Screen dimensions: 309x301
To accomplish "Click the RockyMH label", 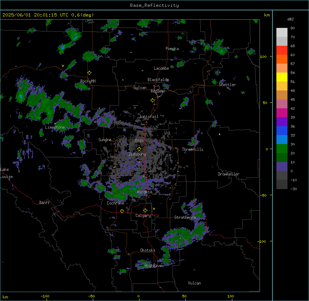I will (88, 81).
